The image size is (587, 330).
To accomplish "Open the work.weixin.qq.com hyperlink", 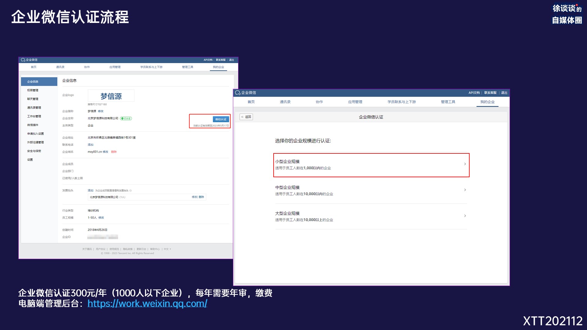I will pos(147,304).
